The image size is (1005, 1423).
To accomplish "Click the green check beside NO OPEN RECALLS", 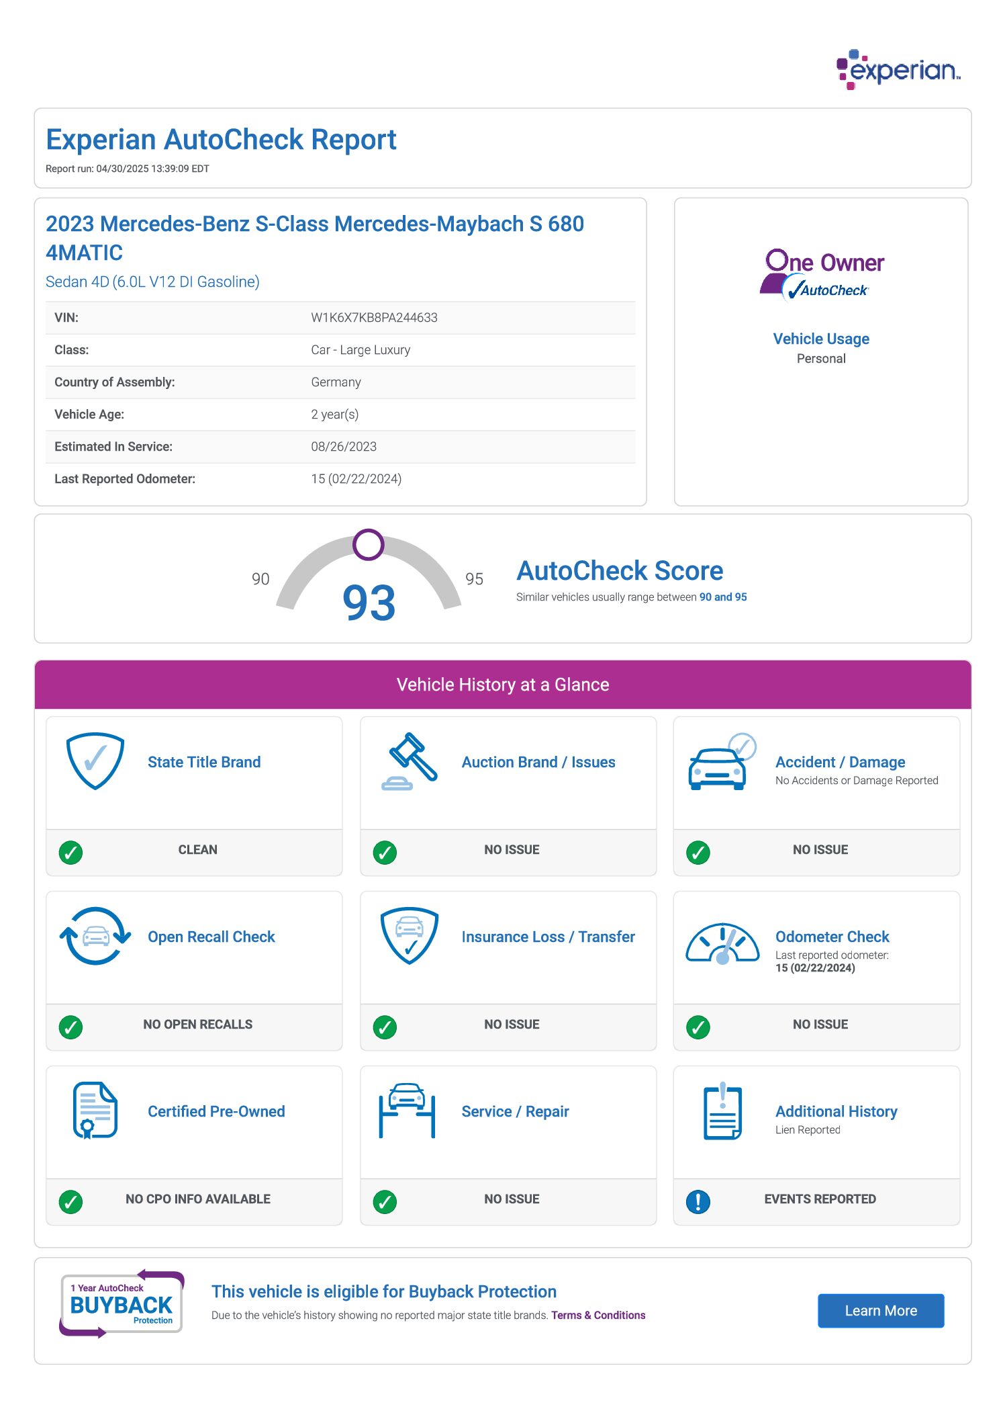I will coord(70,1027).
